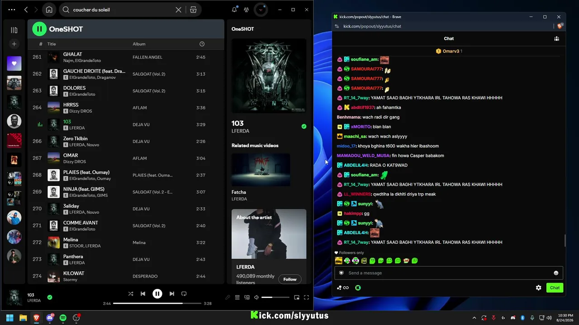This screenshot has height=325, width=579.
Task: Sort tracks by duration clock icon
Action: click(202, 44)
